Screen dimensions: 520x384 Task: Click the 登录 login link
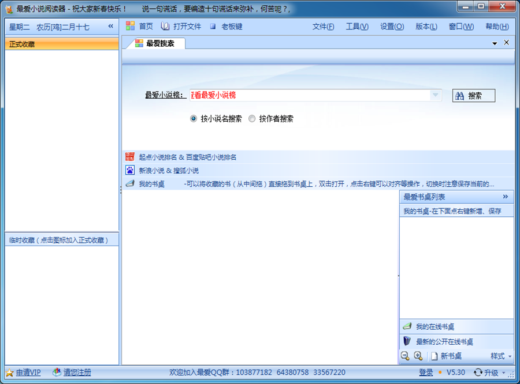[426, 372]
